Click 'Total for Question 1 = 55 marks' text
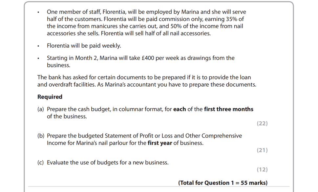The height and width of the screenshot is (192, 318). click(223, 183)
